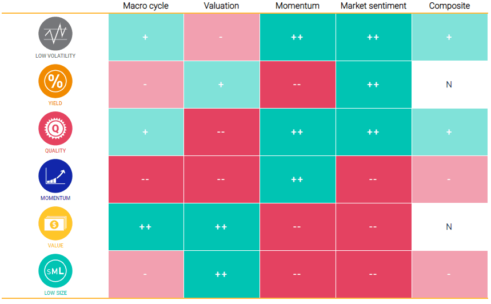Click the LOW VOLATILITY row label
491x304 pixels.
(x=55, y=56)
